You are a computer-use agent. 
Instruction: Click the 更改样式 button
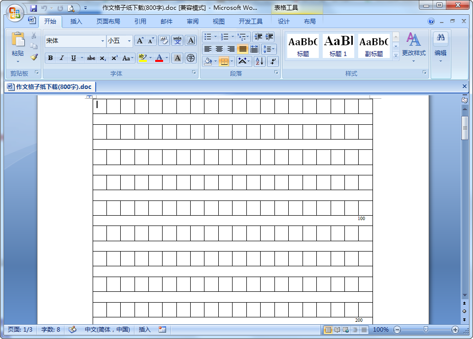tap(413, 47)
